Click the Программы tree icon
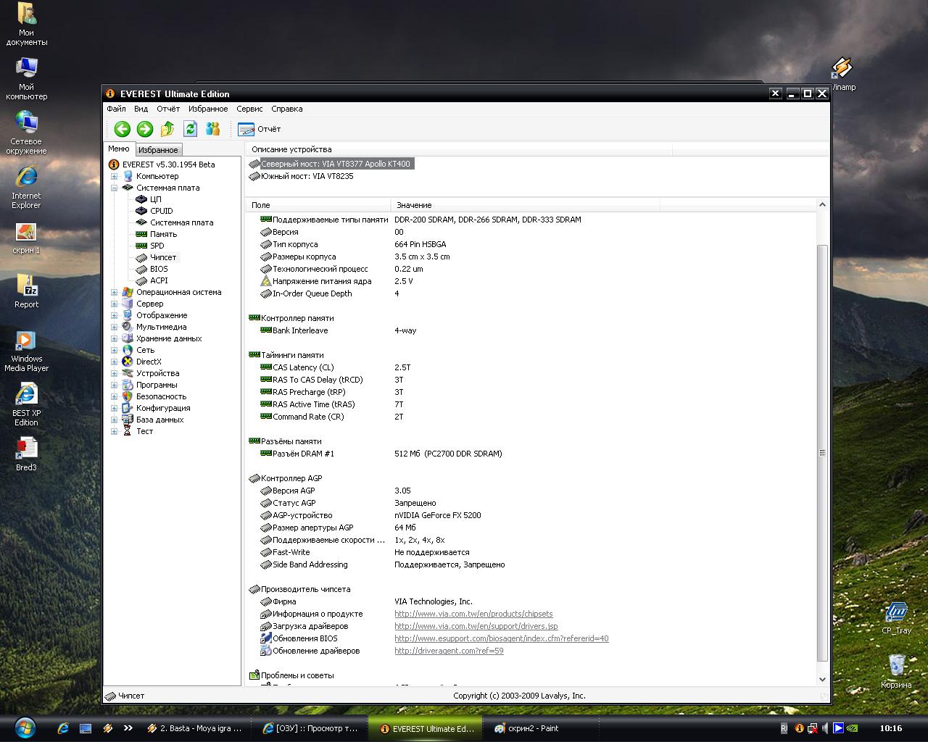Viewport: 928px width, 742px height. point(128,385)
